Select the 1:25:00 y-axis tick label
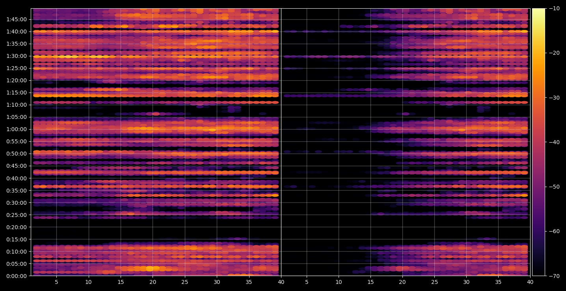Viewport: 566px width, 291px height. tap(16, 68)
